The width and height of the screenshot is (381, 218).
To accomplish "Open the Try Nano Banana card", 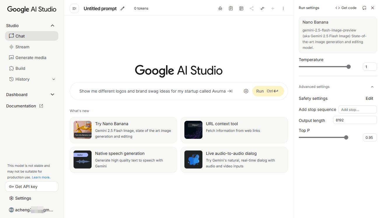I will [123, 130].
